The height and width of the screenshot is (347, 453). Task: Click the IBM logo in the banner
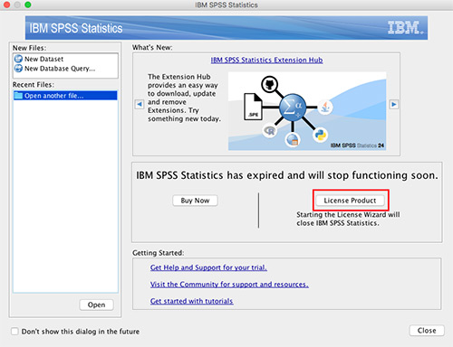click(406, 28)
